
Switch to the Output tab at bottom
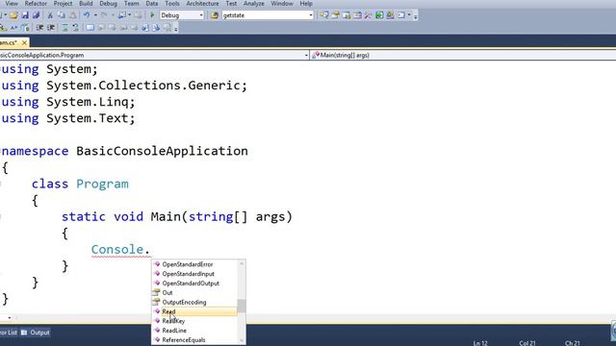tap(36, 333)
